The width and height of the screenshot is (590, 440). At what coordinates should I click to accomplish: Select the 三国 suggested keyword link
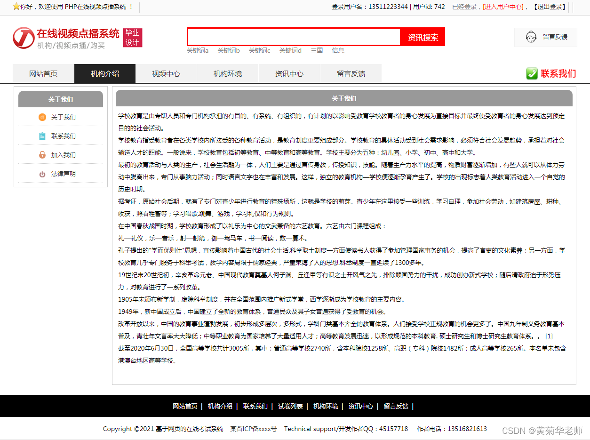point(317,50)
